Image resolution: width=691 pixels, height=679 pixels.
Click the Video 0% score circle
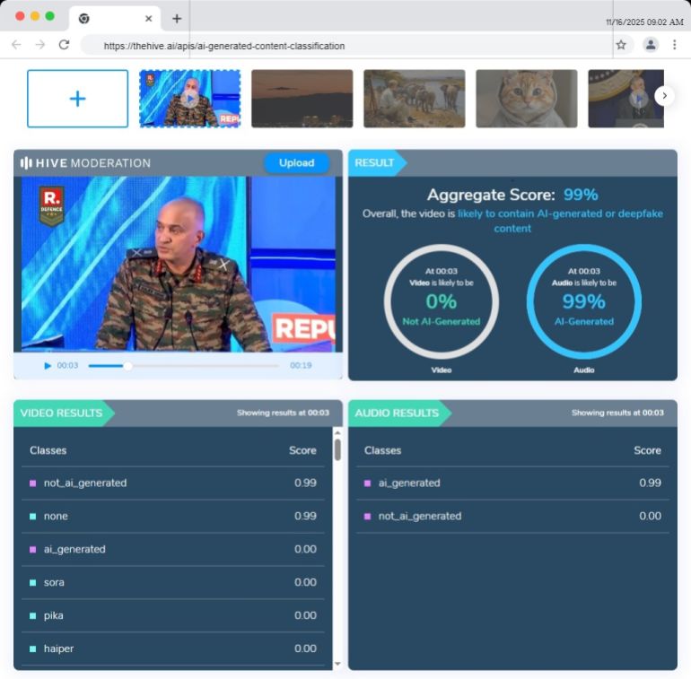coord(442,301)
